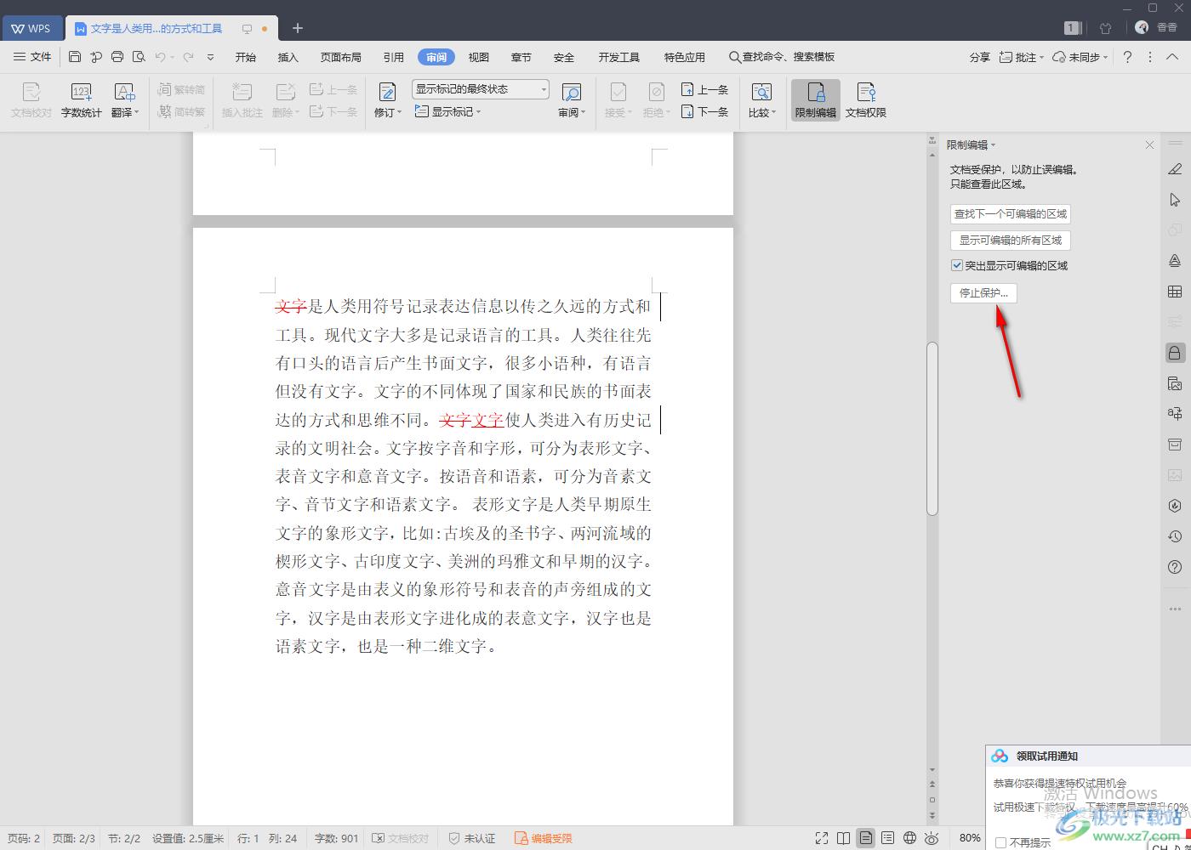Switch to web layout view icon

coord(910,838)
